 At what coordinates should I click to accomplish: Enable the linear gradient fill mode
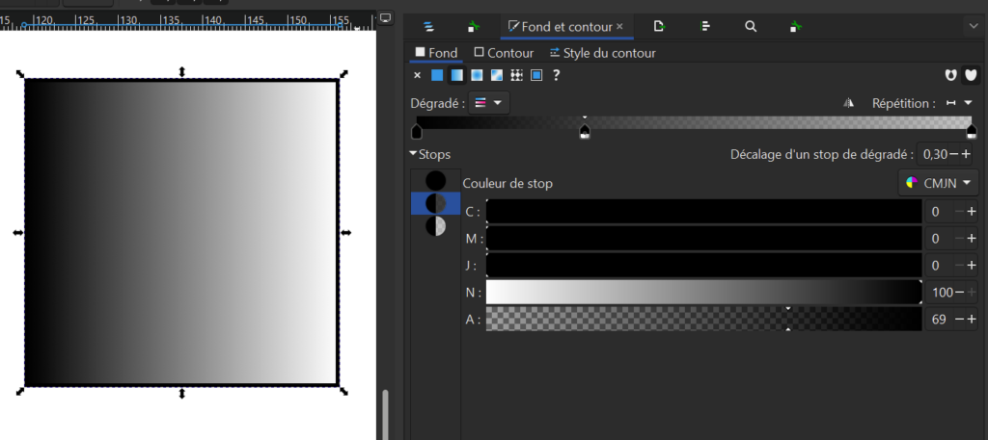[x=456, y=75]
